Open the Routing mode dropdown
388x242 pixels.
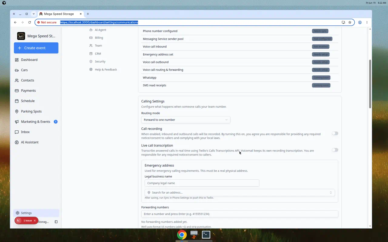186,120
